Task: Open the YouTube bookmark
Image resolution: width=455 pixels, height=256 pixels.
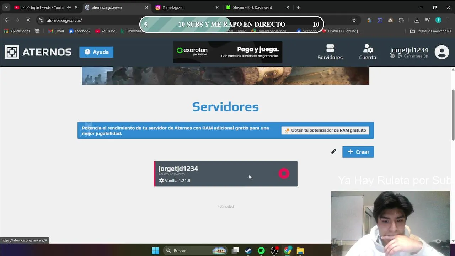Action: pyautogui.click(x=105, y=31)
